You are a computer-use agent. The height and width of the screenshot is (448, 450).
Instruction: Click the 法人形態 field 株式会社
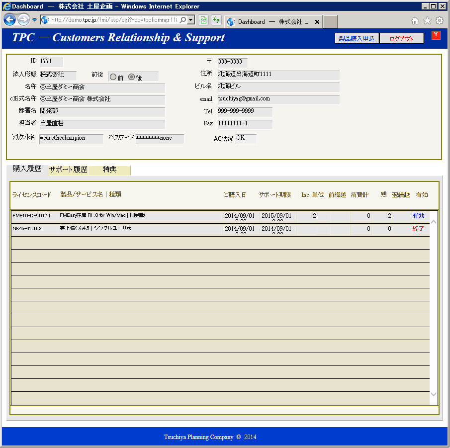click(x=58, y=75)
